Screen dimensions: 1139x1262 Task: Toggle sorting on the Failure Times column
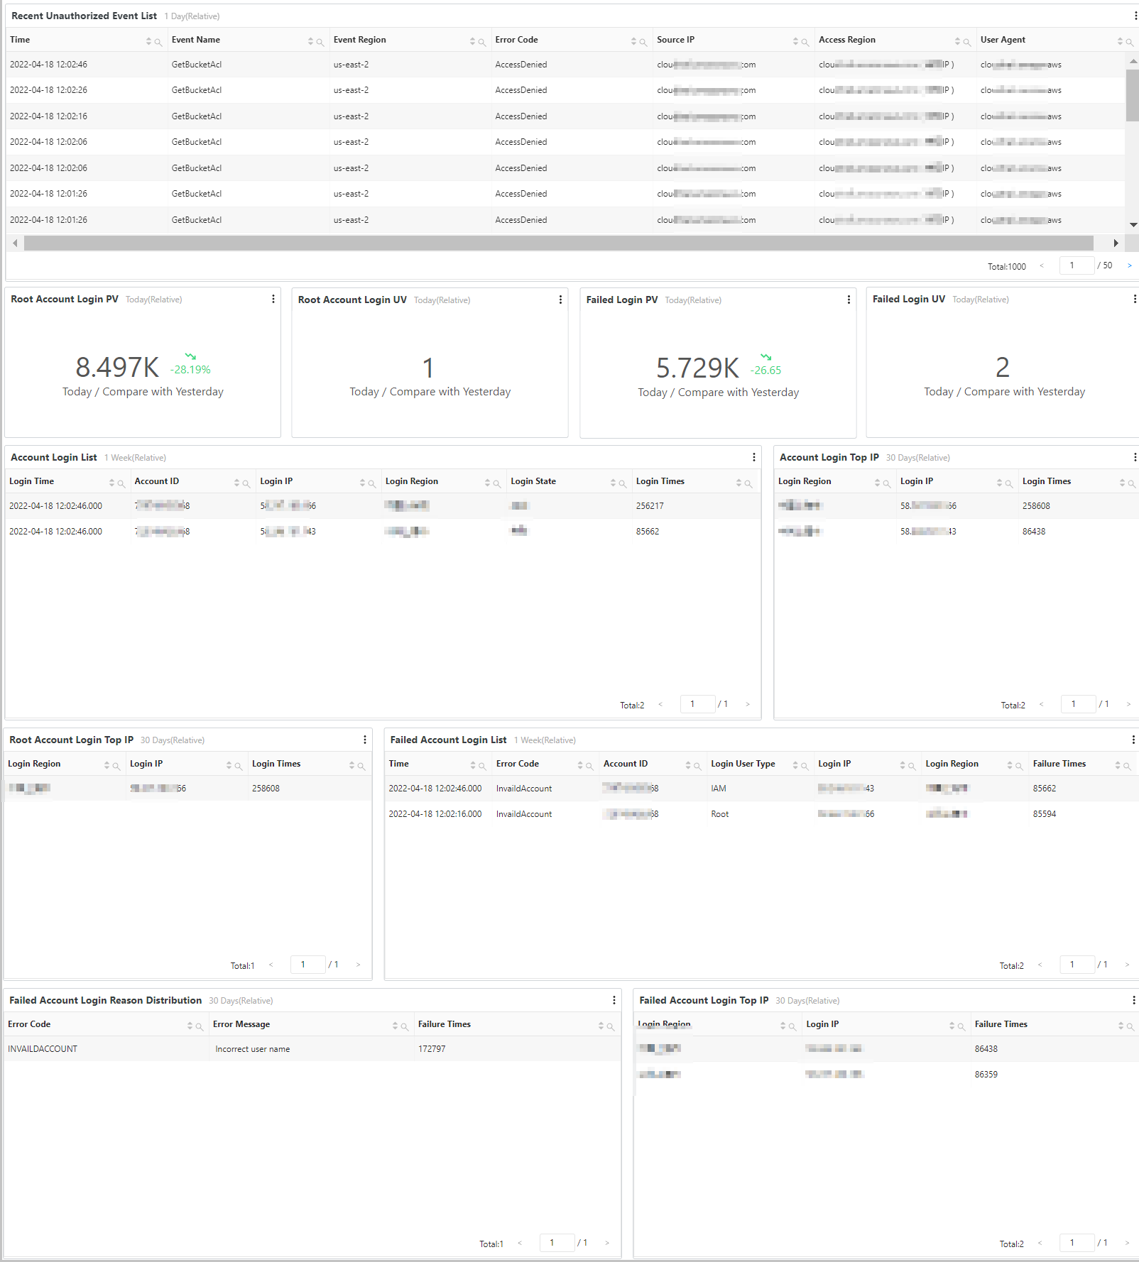(x=1119, y=765)
